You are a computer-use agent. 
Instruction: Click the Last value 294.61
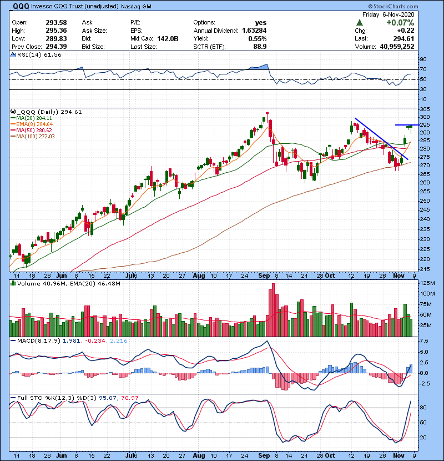click(403, 38)
